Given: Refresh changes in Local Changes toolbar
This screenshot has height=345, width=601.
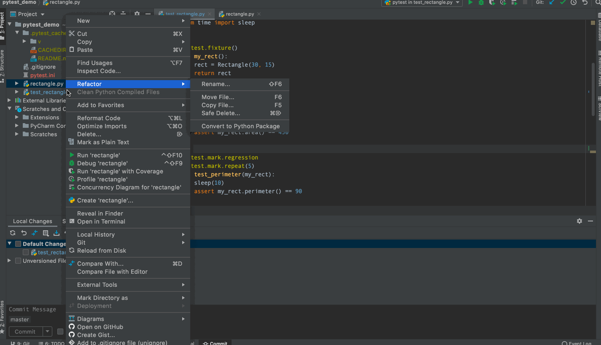Looking at the screenshot, I should click(13, 233).
